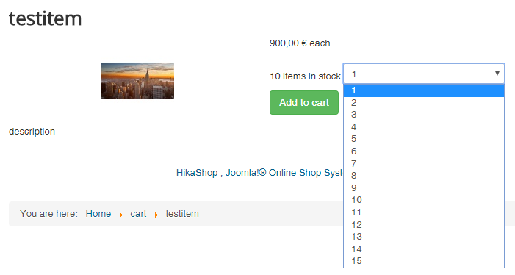The image size is (515, 275).
Task: Open the cart breadcrumb link
Action: 138,214
